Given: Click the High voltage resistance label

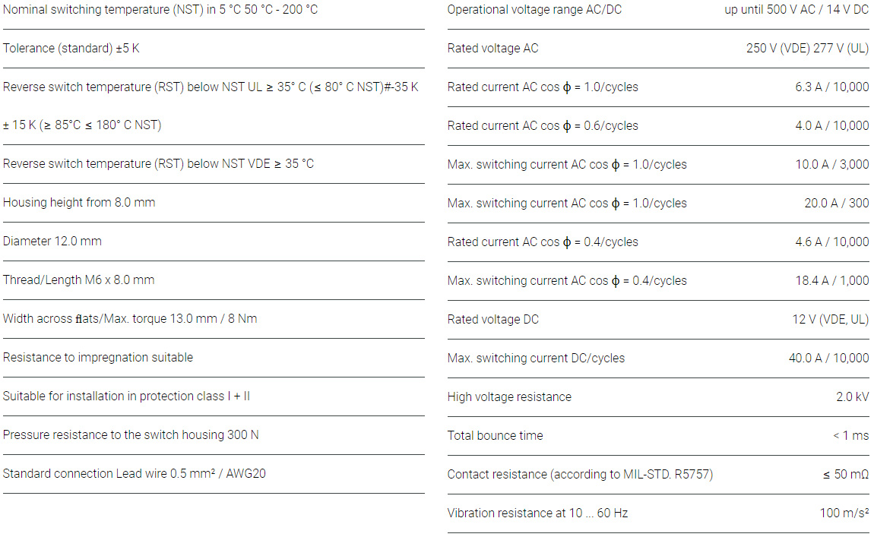Looking at the screenshot, I should coord(509,397).
